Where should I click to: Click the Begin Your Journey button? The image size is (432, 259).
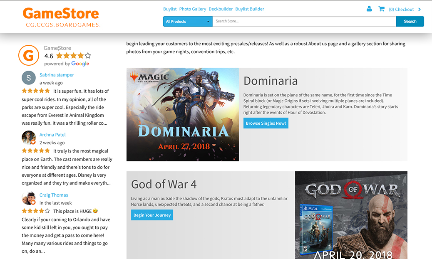[x=152, y=215]
